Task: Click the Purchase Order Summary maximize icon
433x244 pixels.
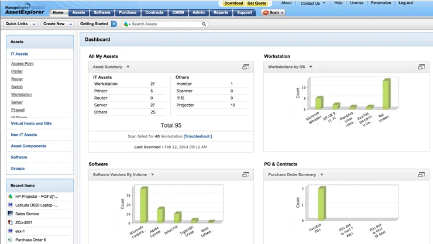Action: (421, 175)
